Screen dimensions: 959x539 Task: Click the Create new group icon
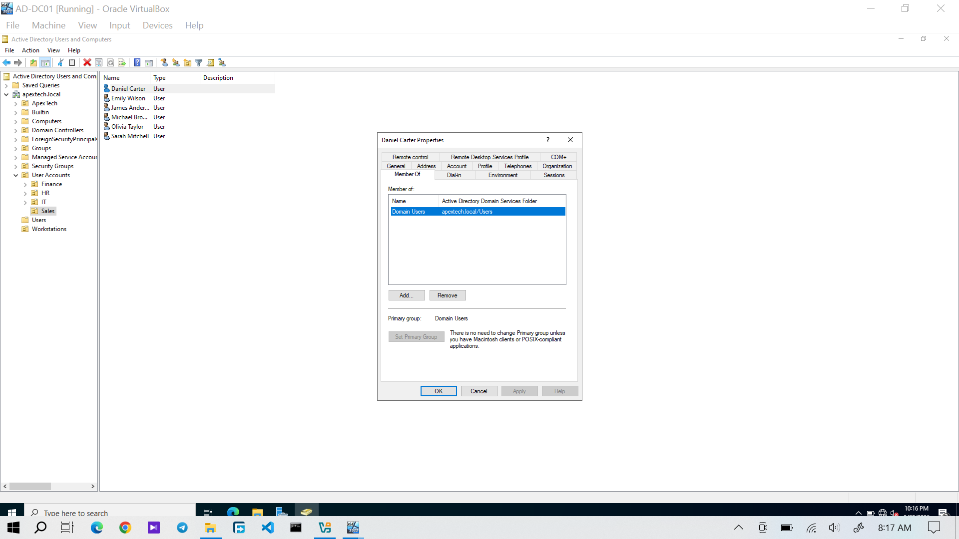point(176,62)
